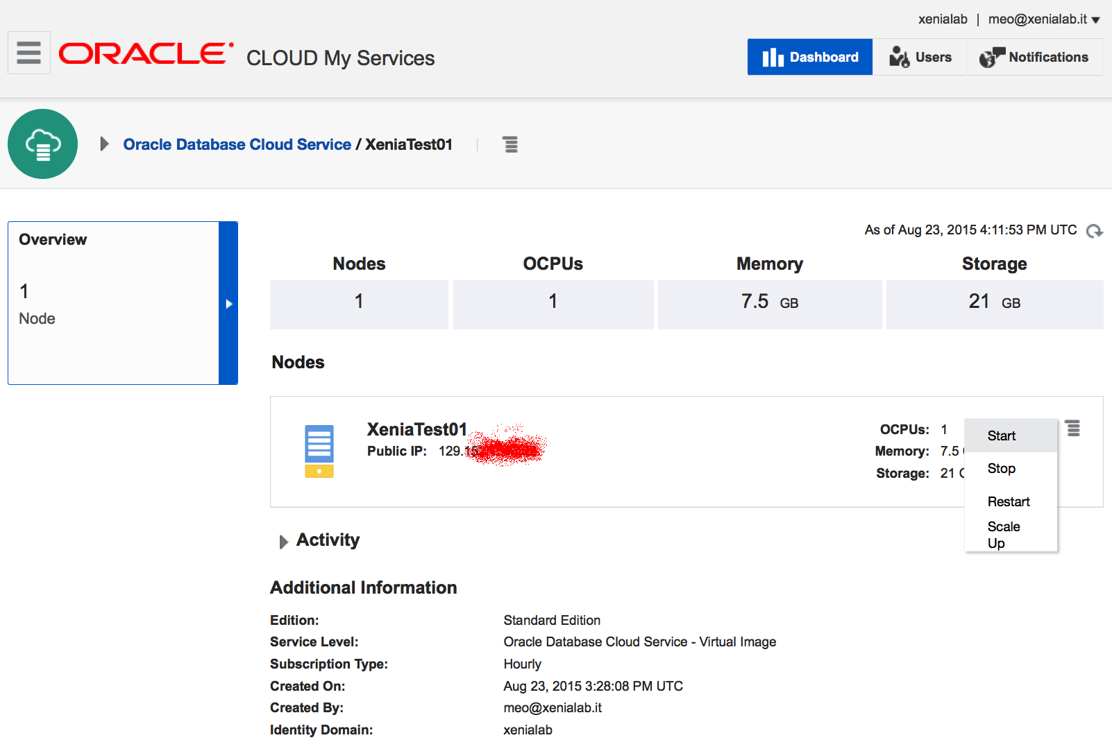Choose Restart from the node menu

click(1011, 501)
